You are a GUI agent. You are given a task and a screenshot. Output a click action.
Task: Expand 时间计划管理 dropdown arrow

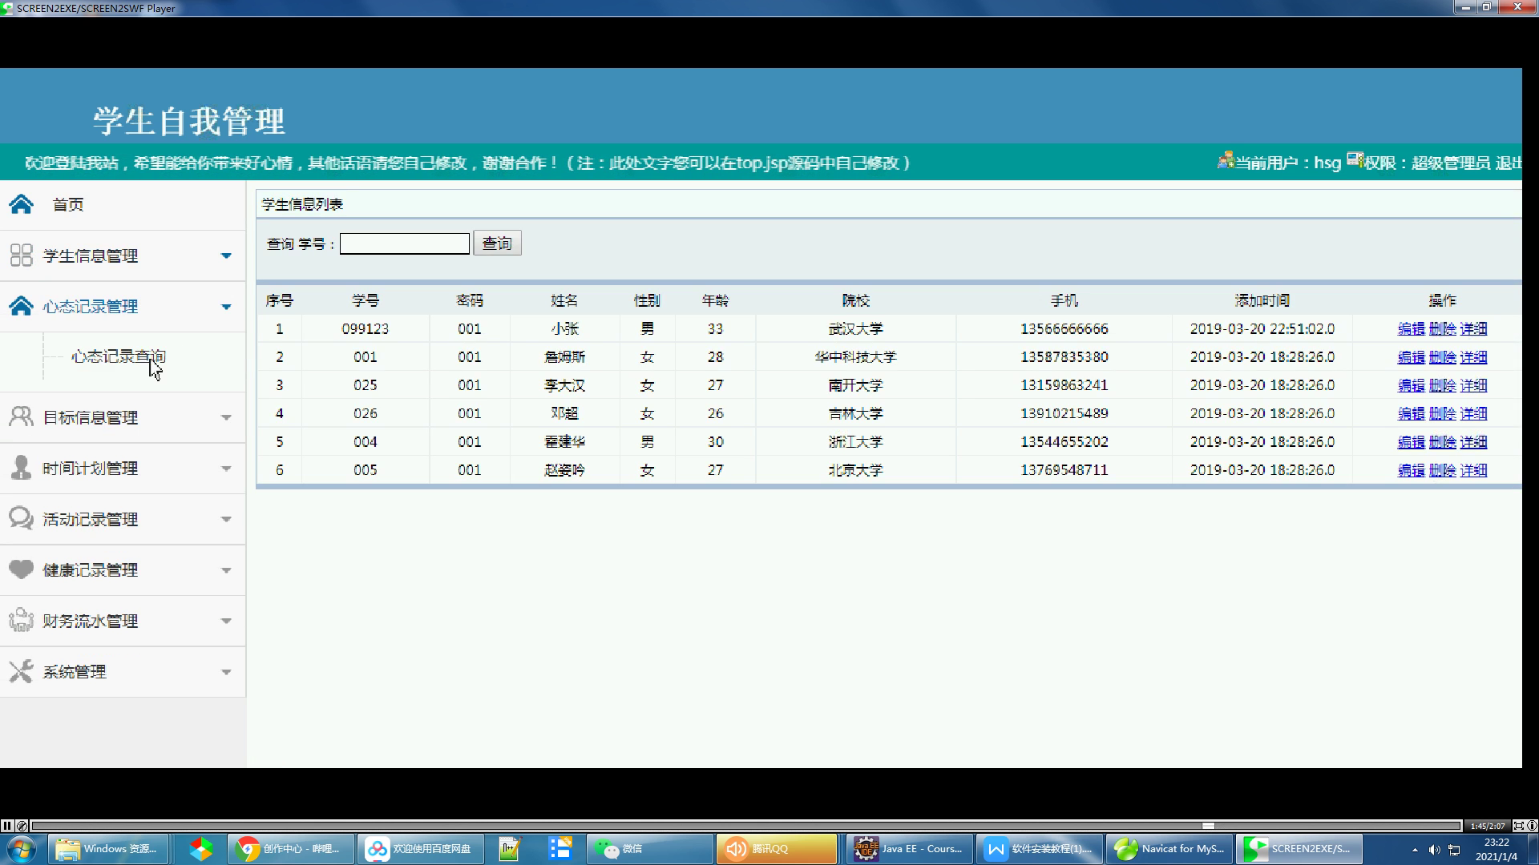226,469
